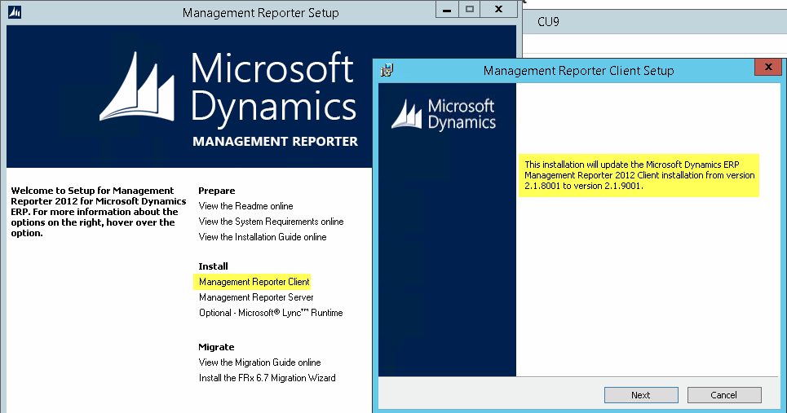This screenshot has height=413, width=787.
Task: Select Management Reporter Server install option
Action: 256,297
